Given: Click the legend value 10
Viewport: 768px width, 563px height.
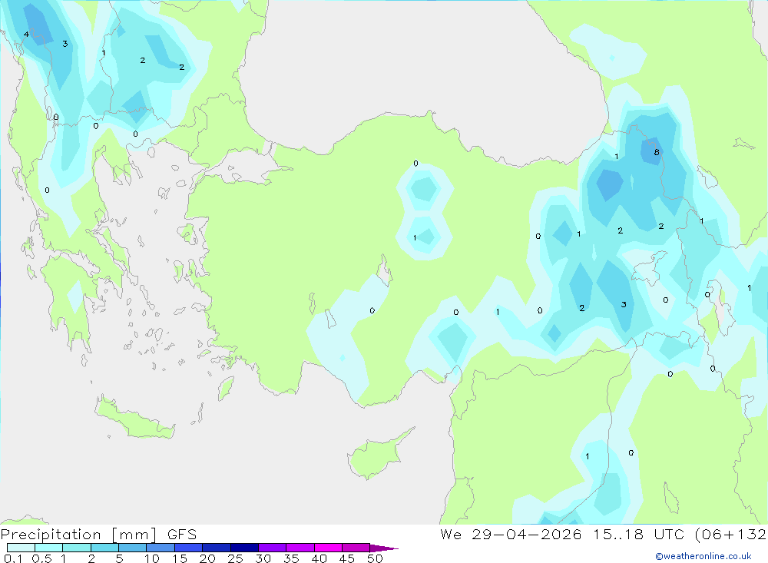Looking at the screenshot, I should pyautogui.click(x=152, y=558).
